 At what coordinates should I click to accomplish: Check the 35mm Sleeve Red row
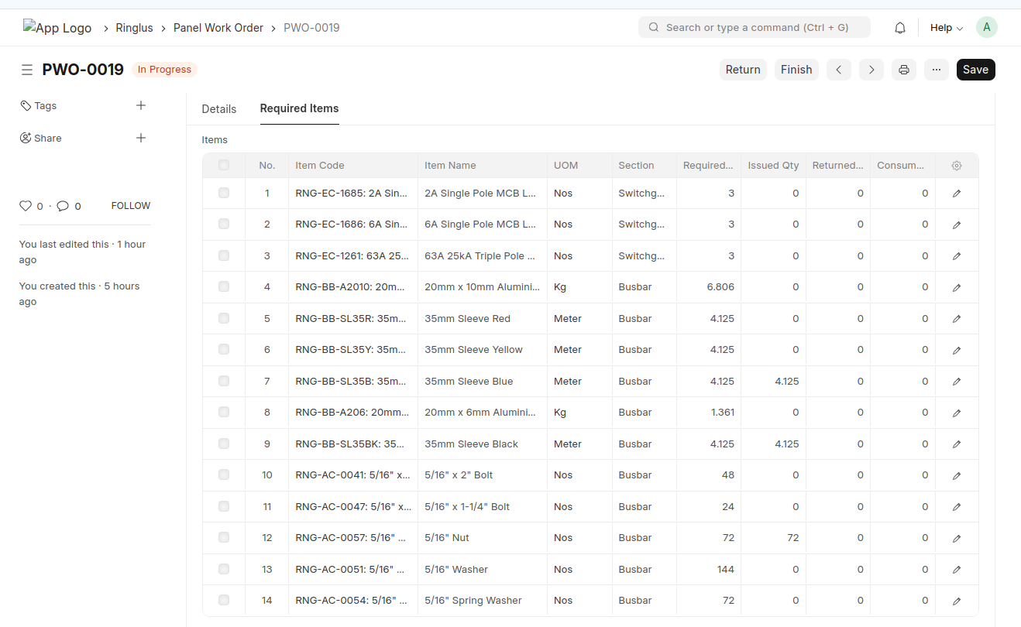(224, 318)
